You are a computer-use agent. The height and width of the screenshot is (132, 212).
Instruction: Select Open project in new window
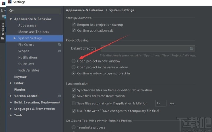pos(74,61)
